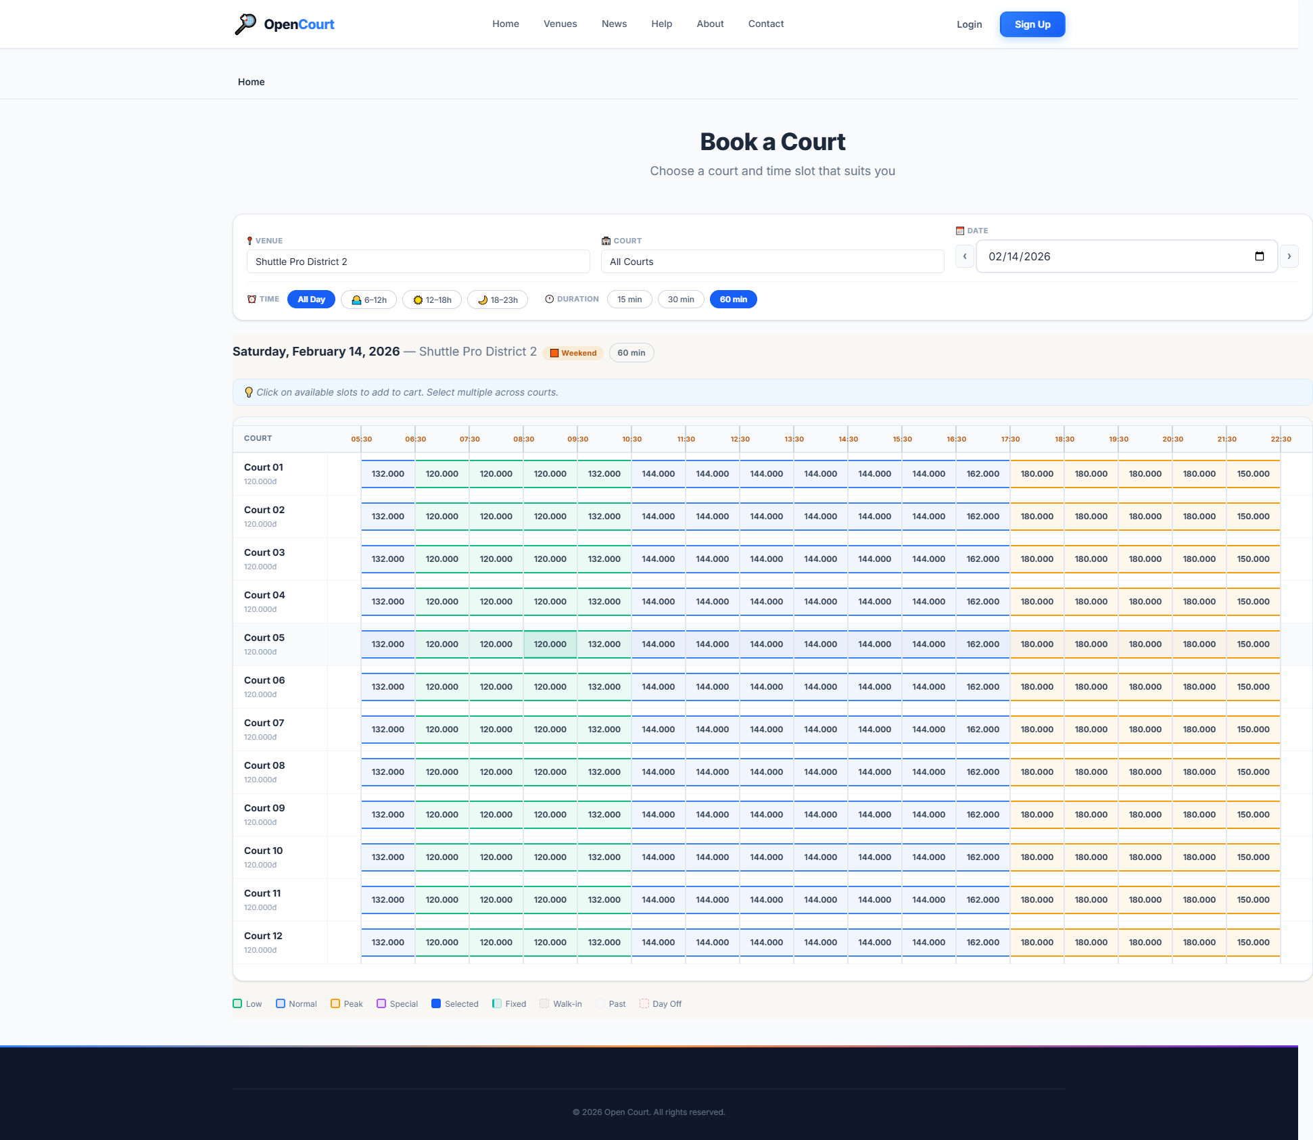This screenshot has width=1313, height=1140.
Task: Select the 6–12h morning time filter
Action: pos(368,300)
